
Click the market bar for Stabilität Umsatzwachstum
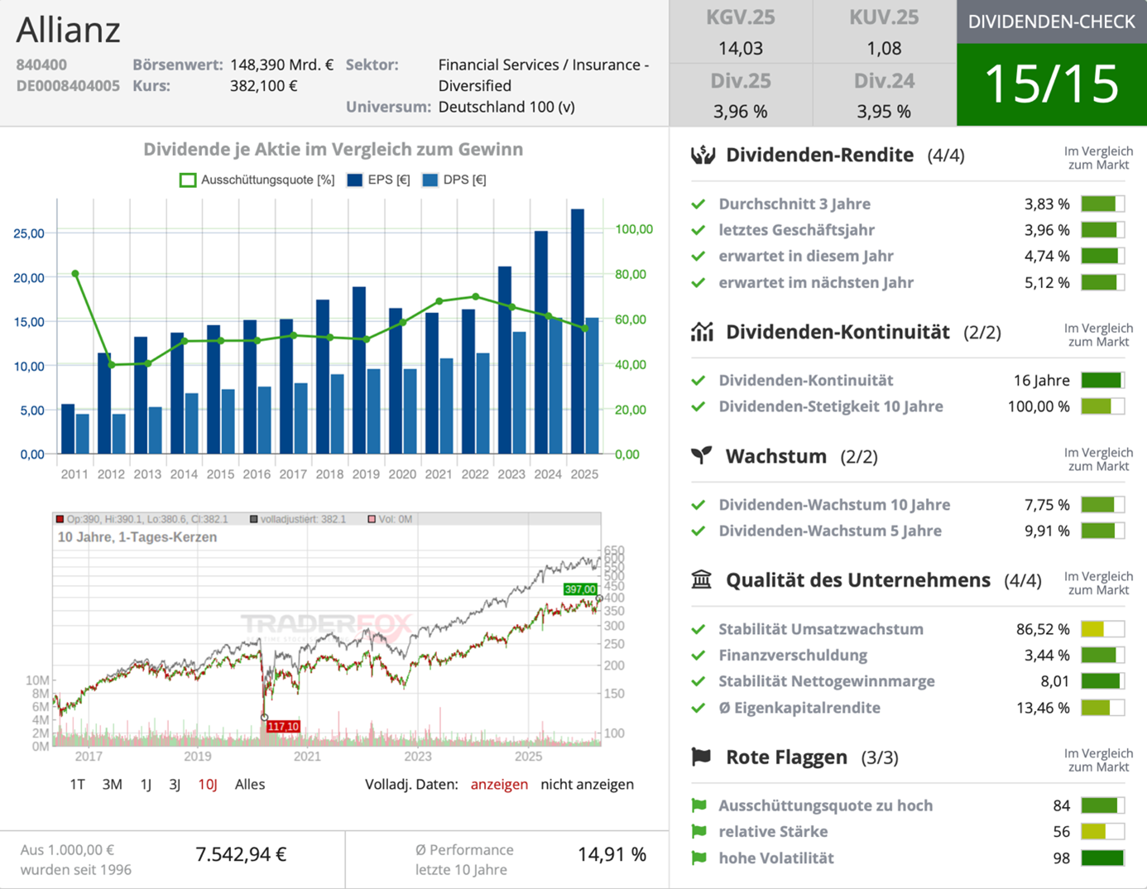click(x=1102, y=629)
